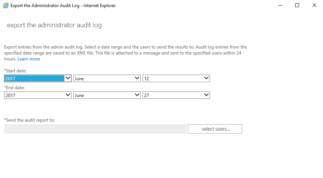Screen dimensions: 323x178
Task: Close the Export Administrator Audit Log window
Action: pos(314,5)
